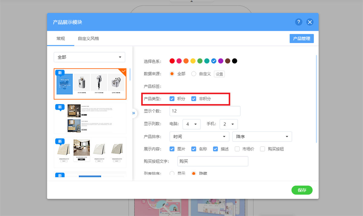
Task: Select the 全部 data source radio button
Action: point(172,74)
